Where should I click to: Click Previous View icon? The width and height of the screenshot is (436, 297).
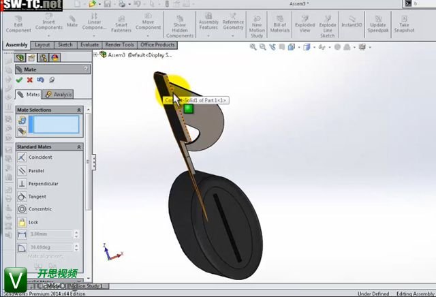(272, 47)
